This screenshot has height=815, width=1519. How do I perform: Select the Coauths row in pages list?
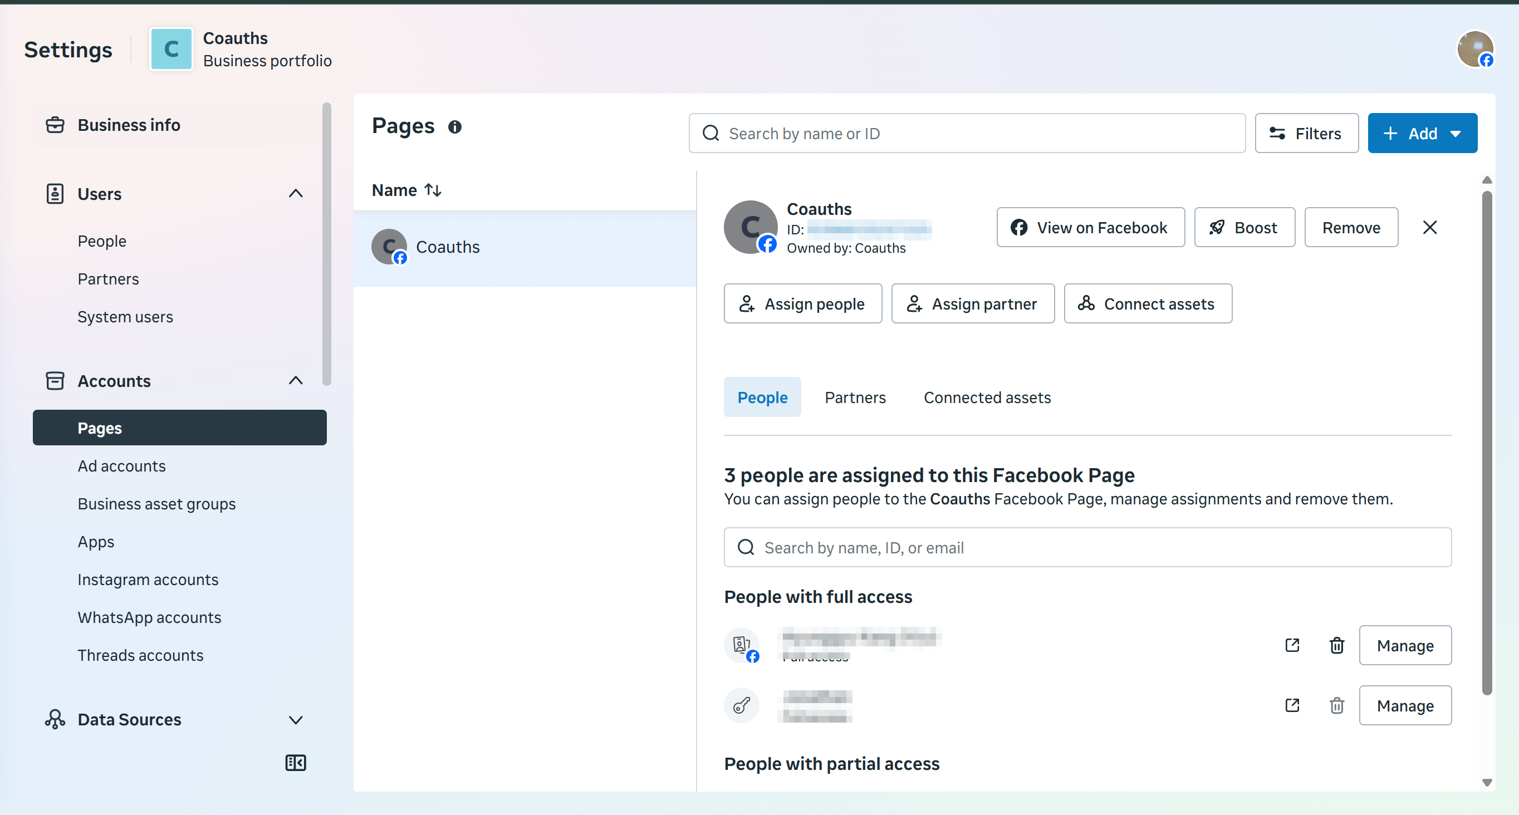(524, 248)
